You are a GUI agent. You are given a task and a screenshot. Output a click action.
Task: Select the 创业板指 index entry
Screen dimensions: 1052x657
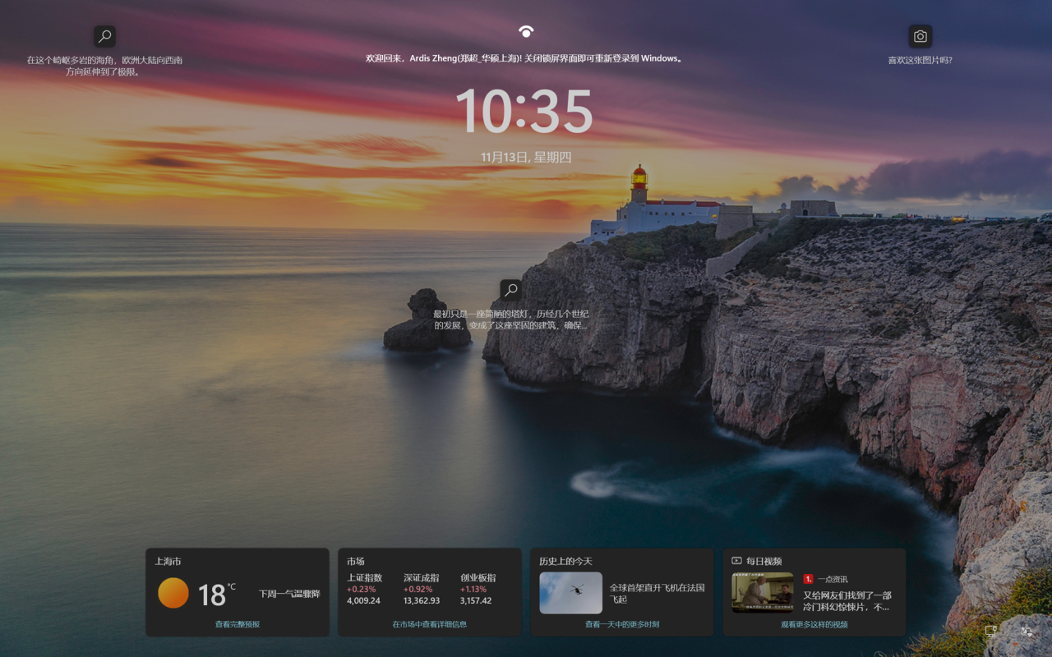(478, 589)
